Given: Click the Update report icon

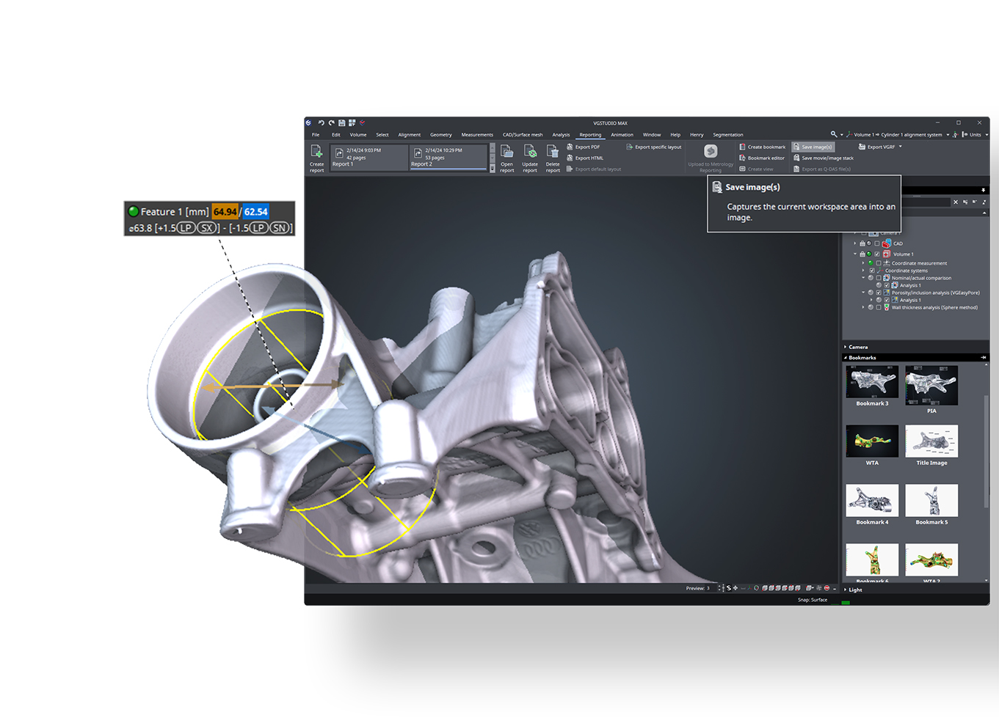Looking at the screenshot, I should (x=530, y=151).
